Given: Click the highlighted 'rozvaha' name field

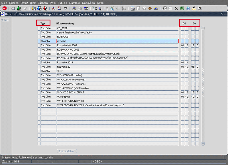Looking at the screenshot, I should pyautogui.click(x=117, y=41).
